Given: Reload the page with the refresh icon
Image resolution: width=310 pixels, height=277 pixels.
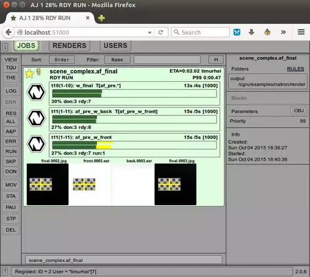Looking at the screenshot, I should point(161,32).
